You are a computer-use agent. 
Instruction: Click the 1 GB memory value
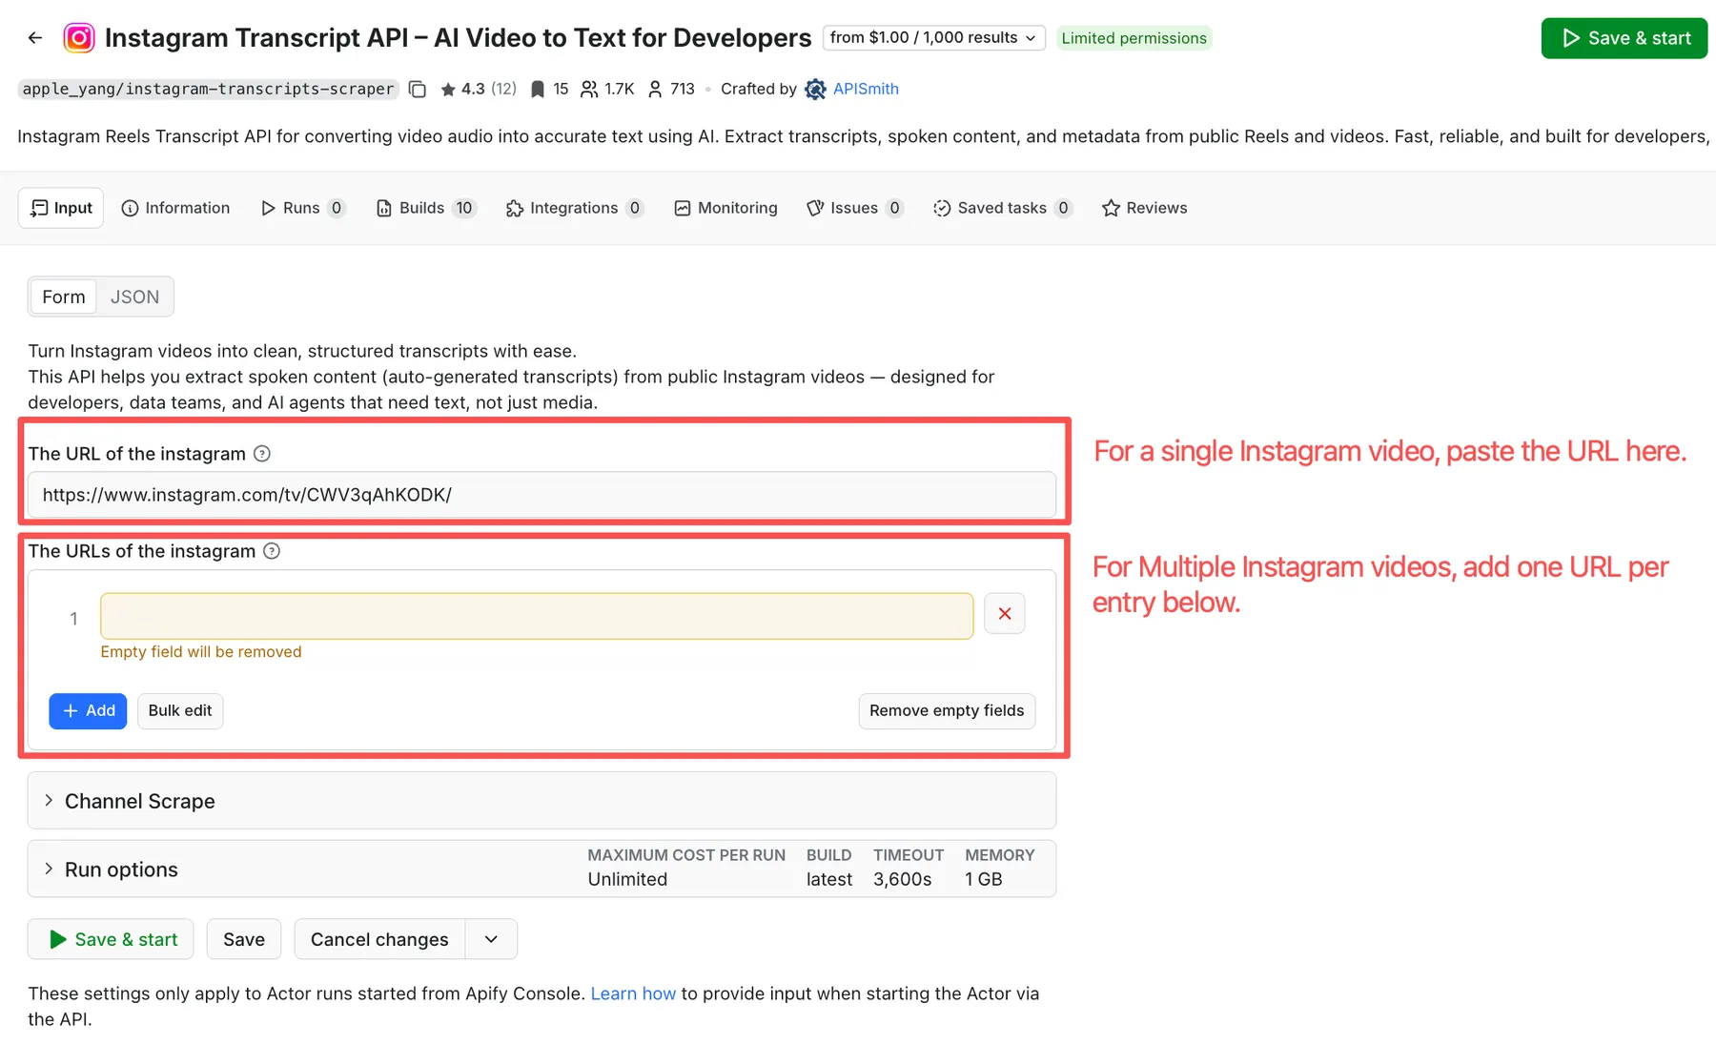pos(983,879)
